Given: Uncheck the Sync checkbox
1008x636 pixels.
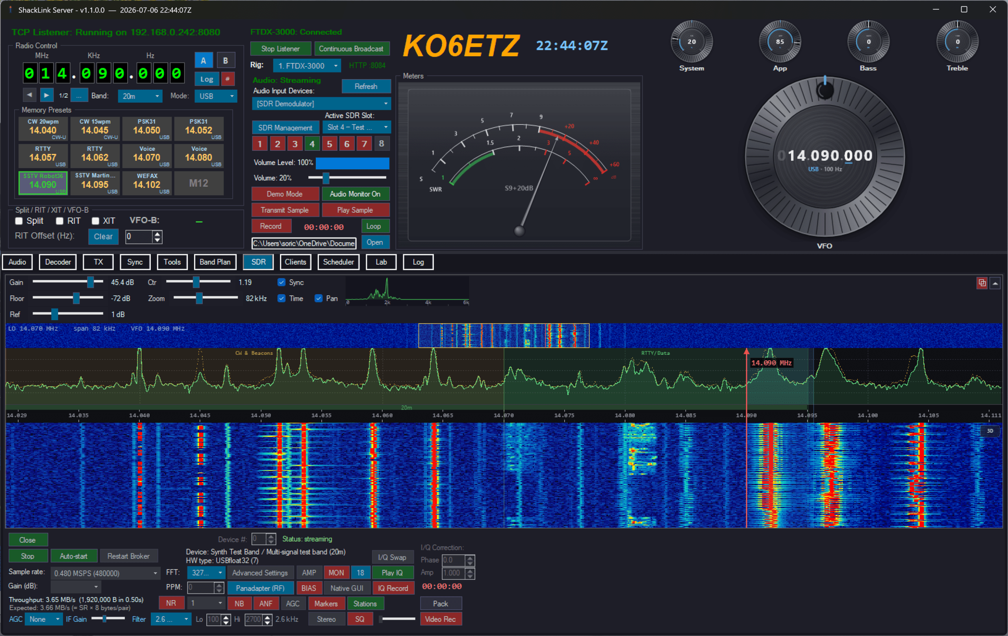Looking at the screenshot, I should (x=281, y=283).
